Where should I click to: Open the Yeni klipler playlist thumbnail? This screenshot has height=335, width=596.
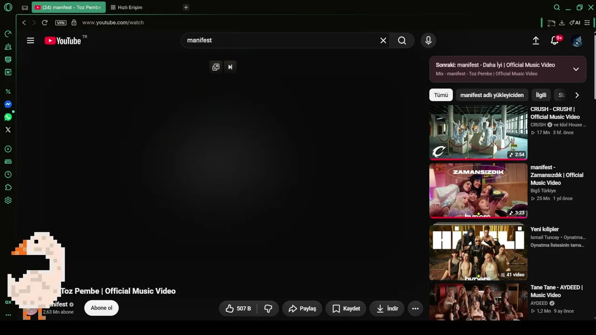478,253
